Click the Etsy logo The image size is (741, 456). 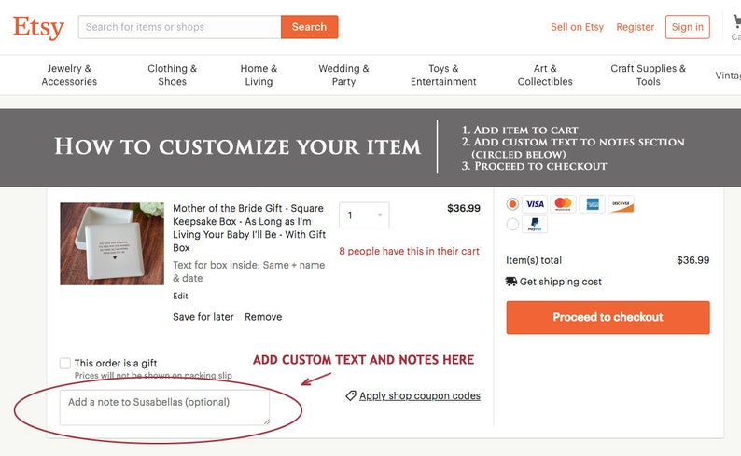pos(38,27)
